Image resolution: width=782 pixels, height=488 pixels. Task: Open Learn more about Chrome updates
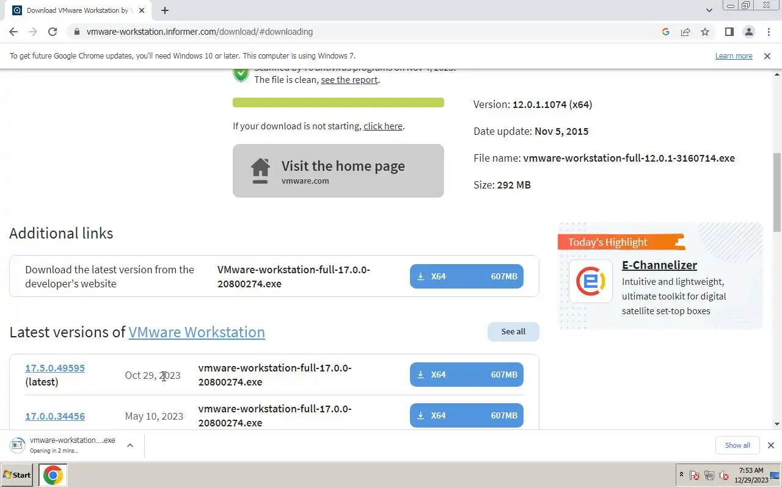point(734,56)
